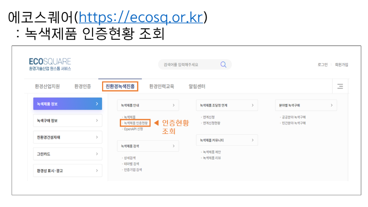The image size is (368, 207).
Task: Open the hamburger full-menu icon
Action: 340,86
